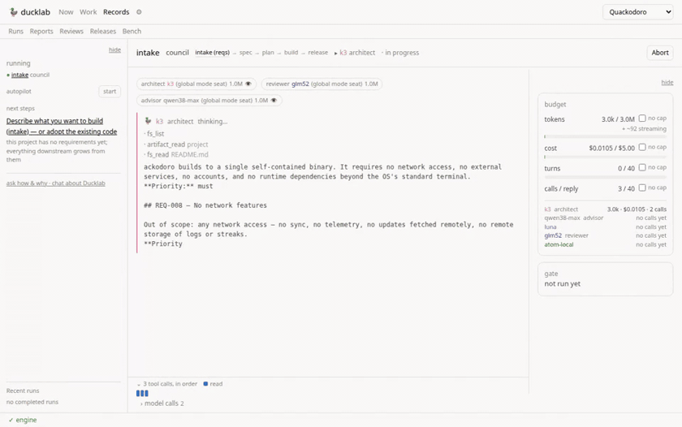Click the fs_read README.md tool call
Viewport: 682px width, 427px height.
point(176,154)
